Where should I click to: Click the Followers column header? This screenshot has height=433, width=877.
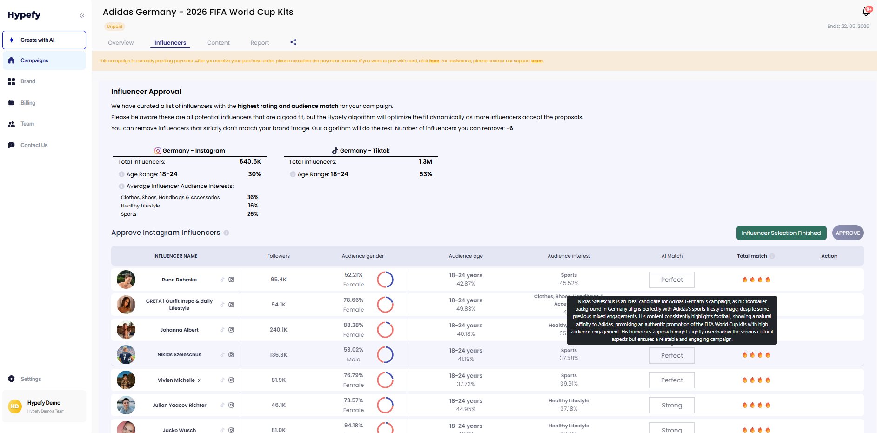pyautogui.click(x=278, y=256)
